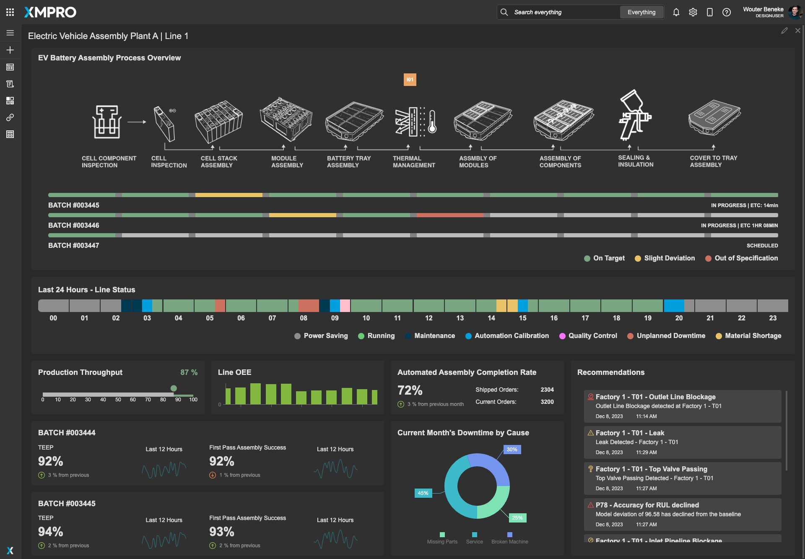Click the Recommendations list scrollbar
Image resolution: width=805 pixels, height=559 pixels.
[786, 430]
